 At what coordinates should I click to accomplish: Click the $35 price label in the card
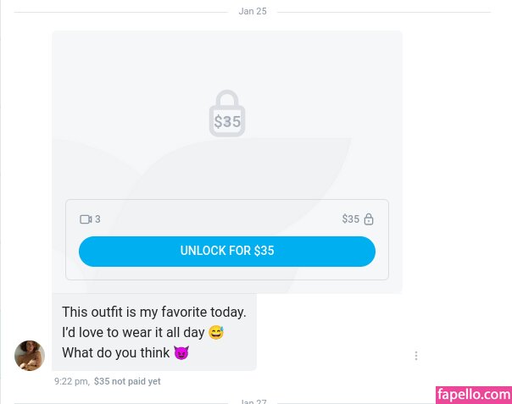(x=351, y=219)
